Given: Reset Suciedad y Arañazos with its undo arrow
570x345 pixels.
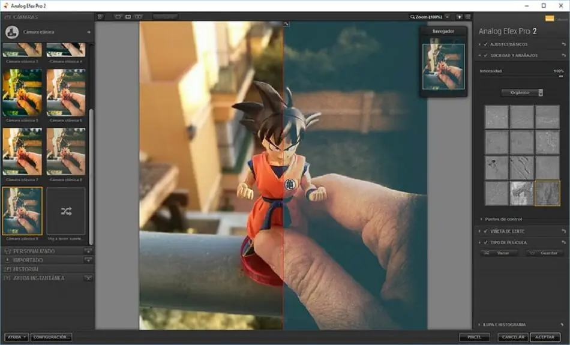Looking at the screenshot, I should pyautogui.click(x=563, y=55).
